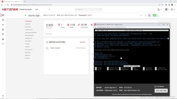Select the Backups tab
Viewport: 177px width, 99px height.
click(28, 27)
